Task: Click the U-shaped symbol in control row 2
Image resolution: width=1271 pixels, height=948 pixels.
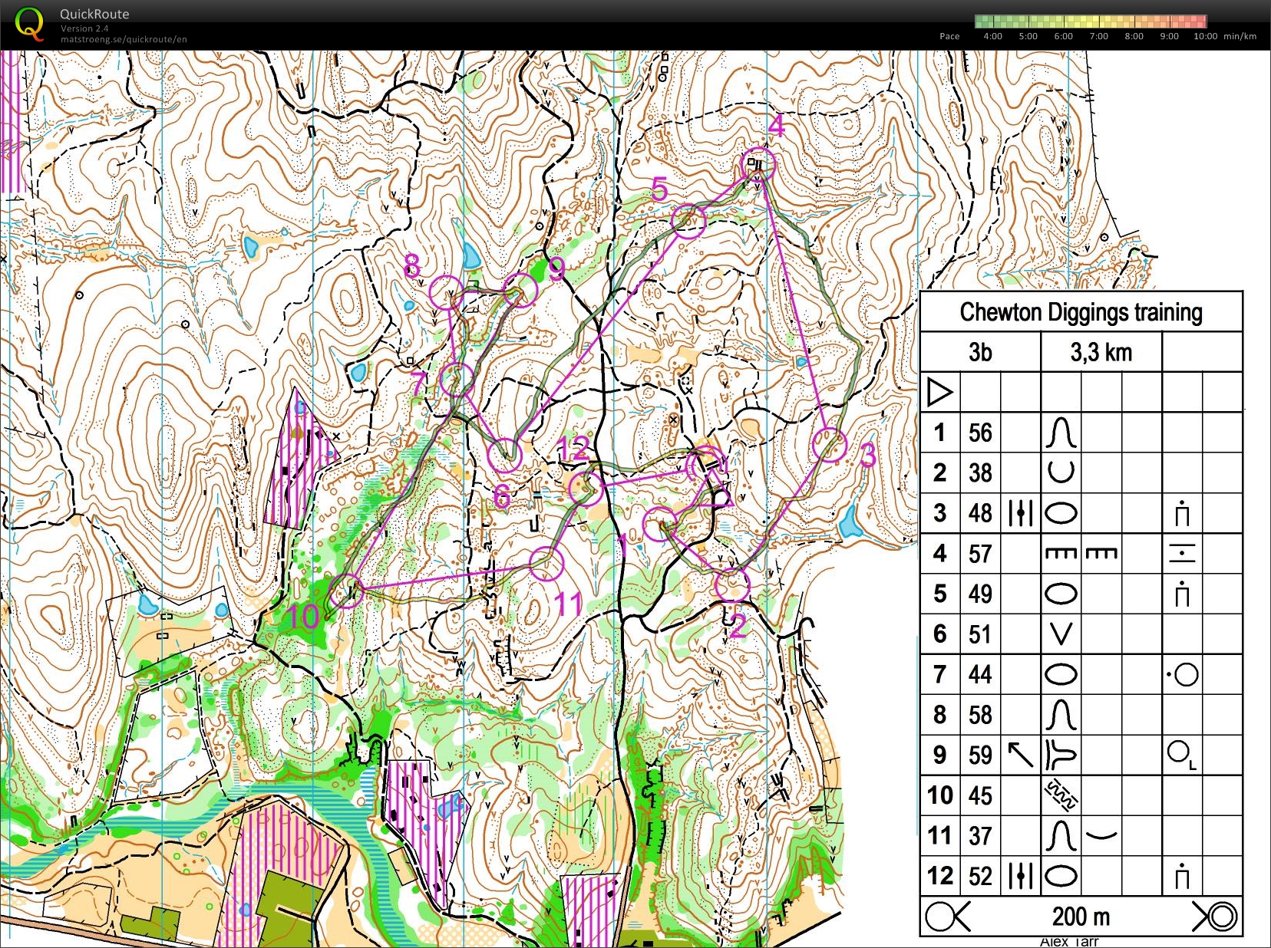Action: [x=1061, y=472]
